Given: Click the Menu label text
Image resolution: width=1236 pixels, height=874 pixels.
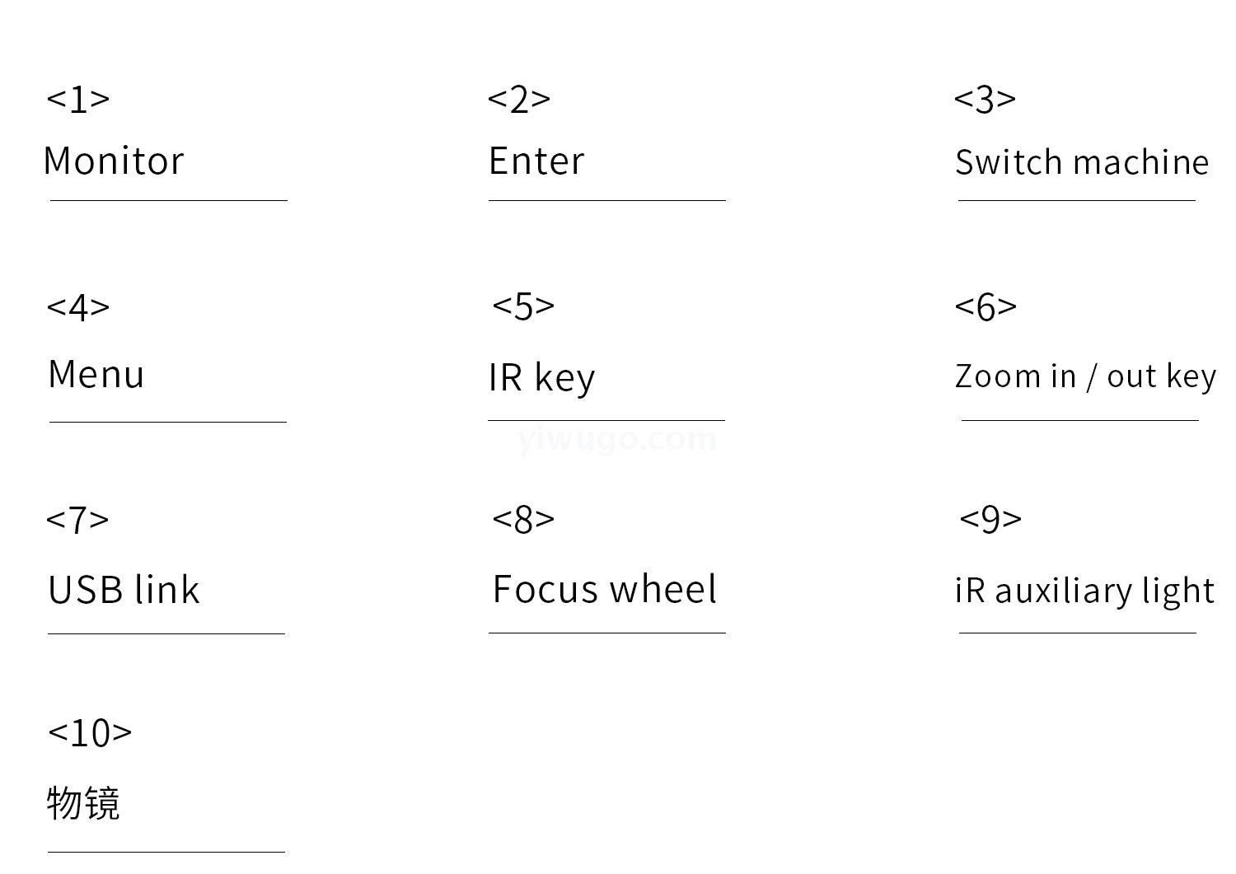Looking at the screenshot, I should coord(96,374).
